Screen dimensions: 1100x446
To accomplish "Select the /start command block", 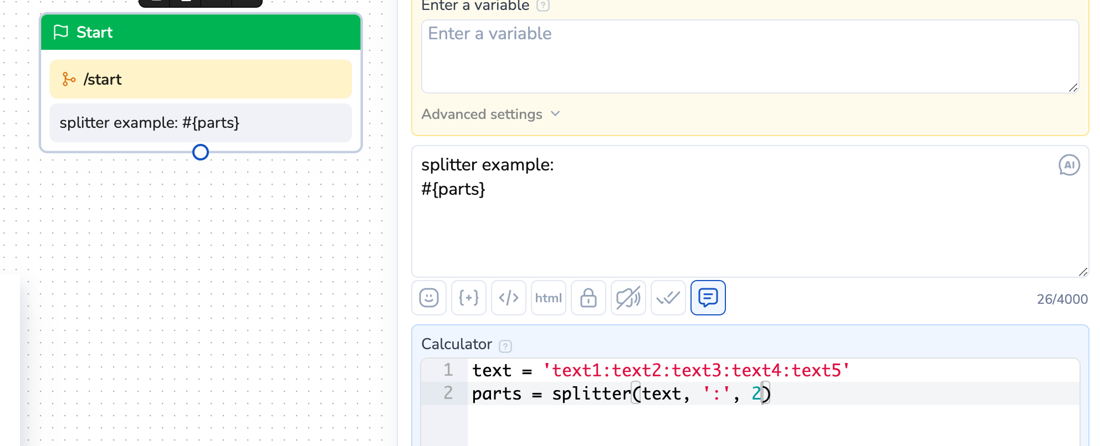I will coord(201,79).
